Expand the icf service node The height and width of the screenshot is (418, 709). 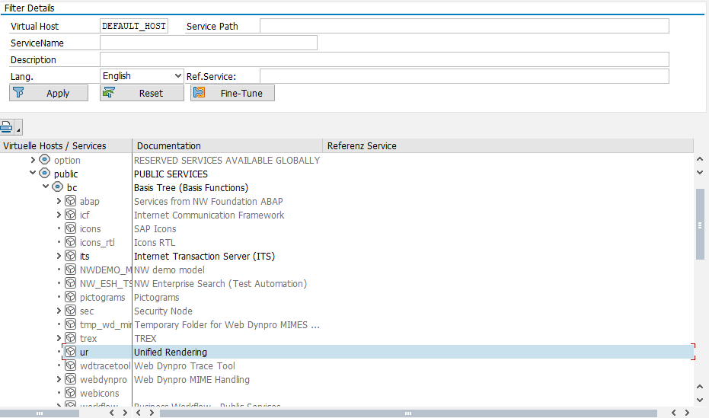pos(59,214)
